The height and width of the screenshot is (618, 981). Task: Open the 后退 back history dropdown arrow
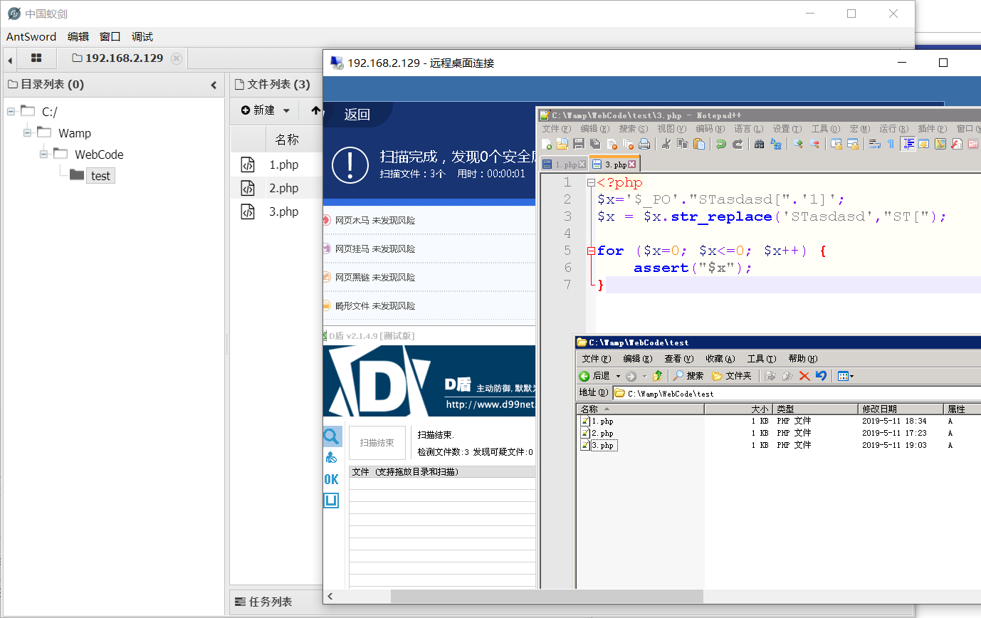pyautogui.click(x=618, y=375)
